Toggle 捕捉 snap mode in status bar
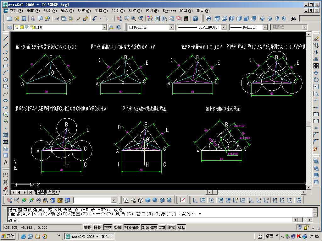The width and height of the screenshot is (322, 241). click(87, 228)
